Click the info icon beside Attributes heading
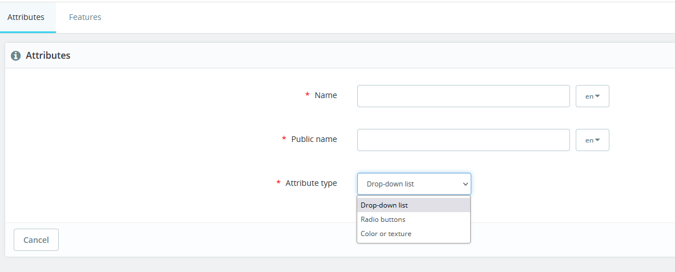The image size is (675, 272). 16,56
